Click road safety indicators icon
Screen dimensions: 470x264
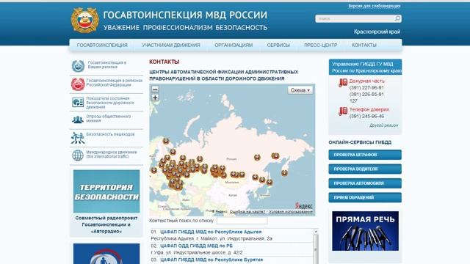78,103
